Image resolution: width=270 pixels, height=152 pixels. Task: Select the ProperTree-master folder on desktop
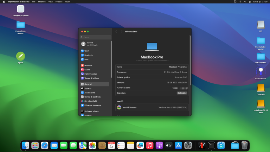point(20,25)
